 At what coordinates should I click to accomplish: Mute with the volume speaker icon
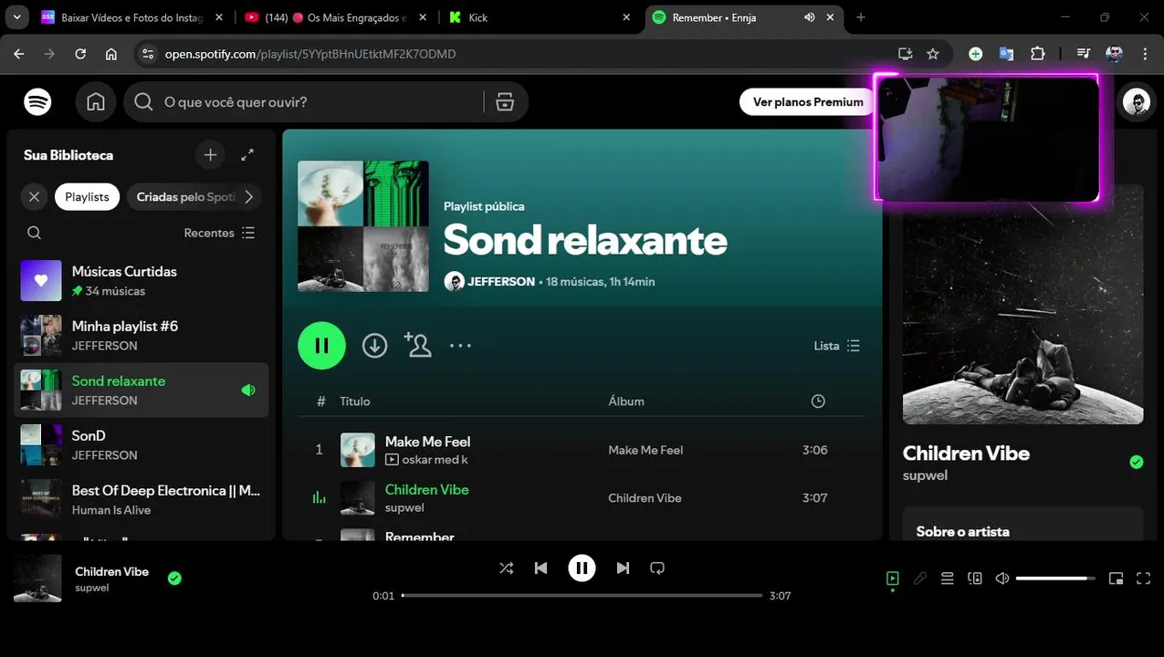pyautogui.click(x=1002, y=579)
